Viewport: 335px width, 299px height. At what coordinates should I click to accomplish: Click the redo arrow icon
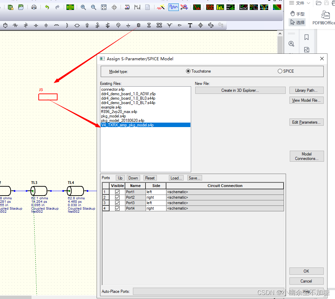click(x=57, y=7)
